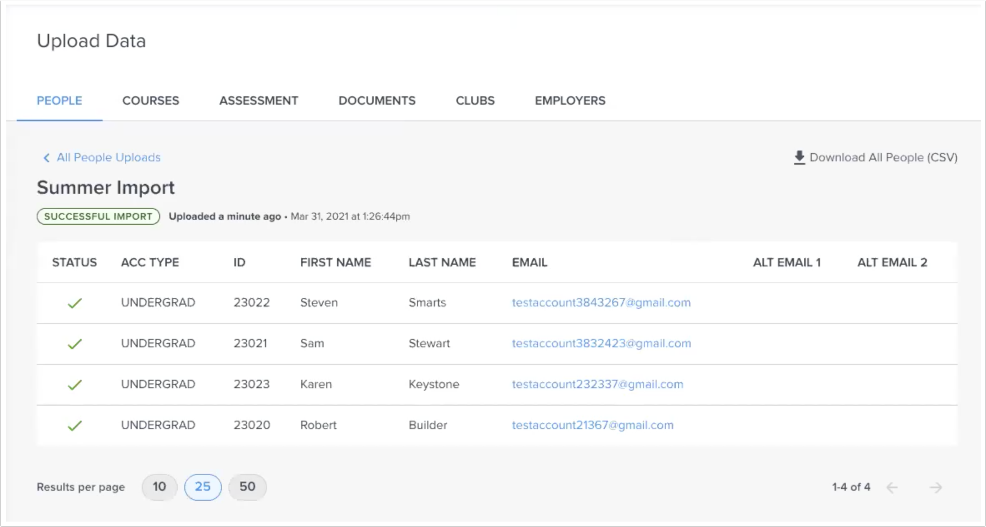Switch to the Courses tab
The width and height of the screenshot is (986, 527).
151,100
